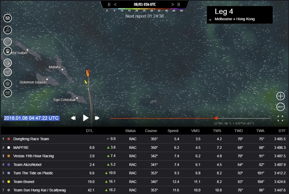Select Team Sun Hung Kai / Scallywag row
Screen dimensions: 289x194
click(144, 190)
